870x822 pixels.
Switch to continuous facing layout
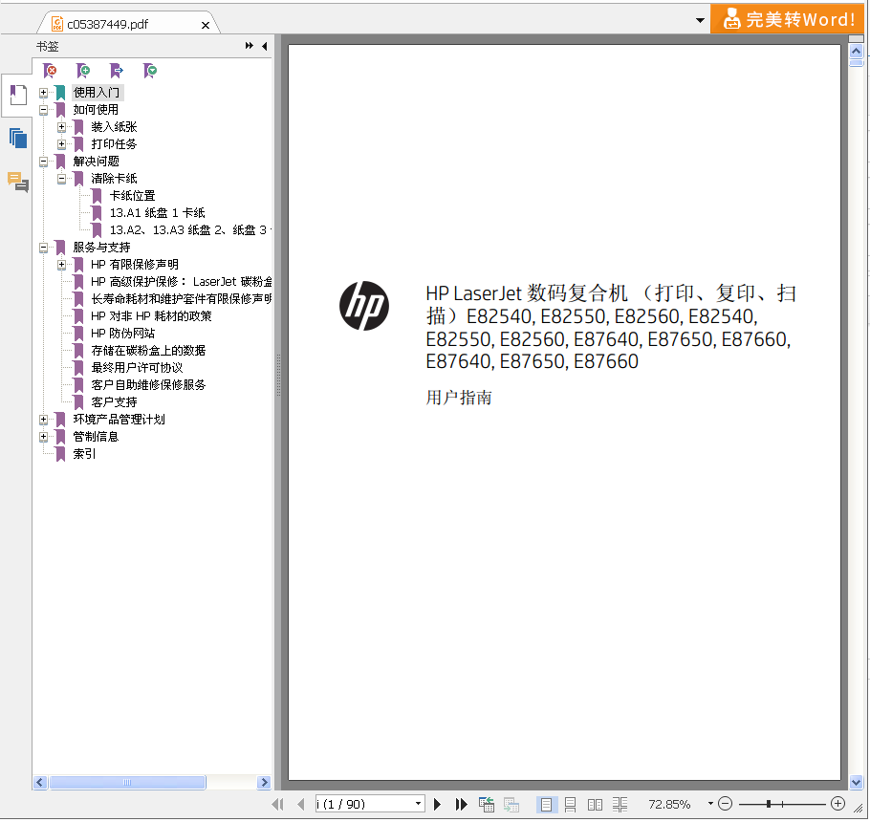[x=620, y=804]
